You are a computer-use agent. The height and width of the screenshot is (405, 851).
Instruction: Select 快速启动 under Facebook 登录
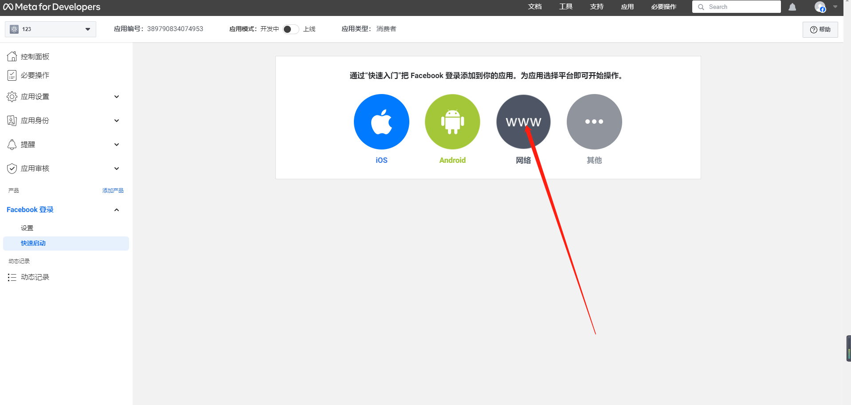66,243
